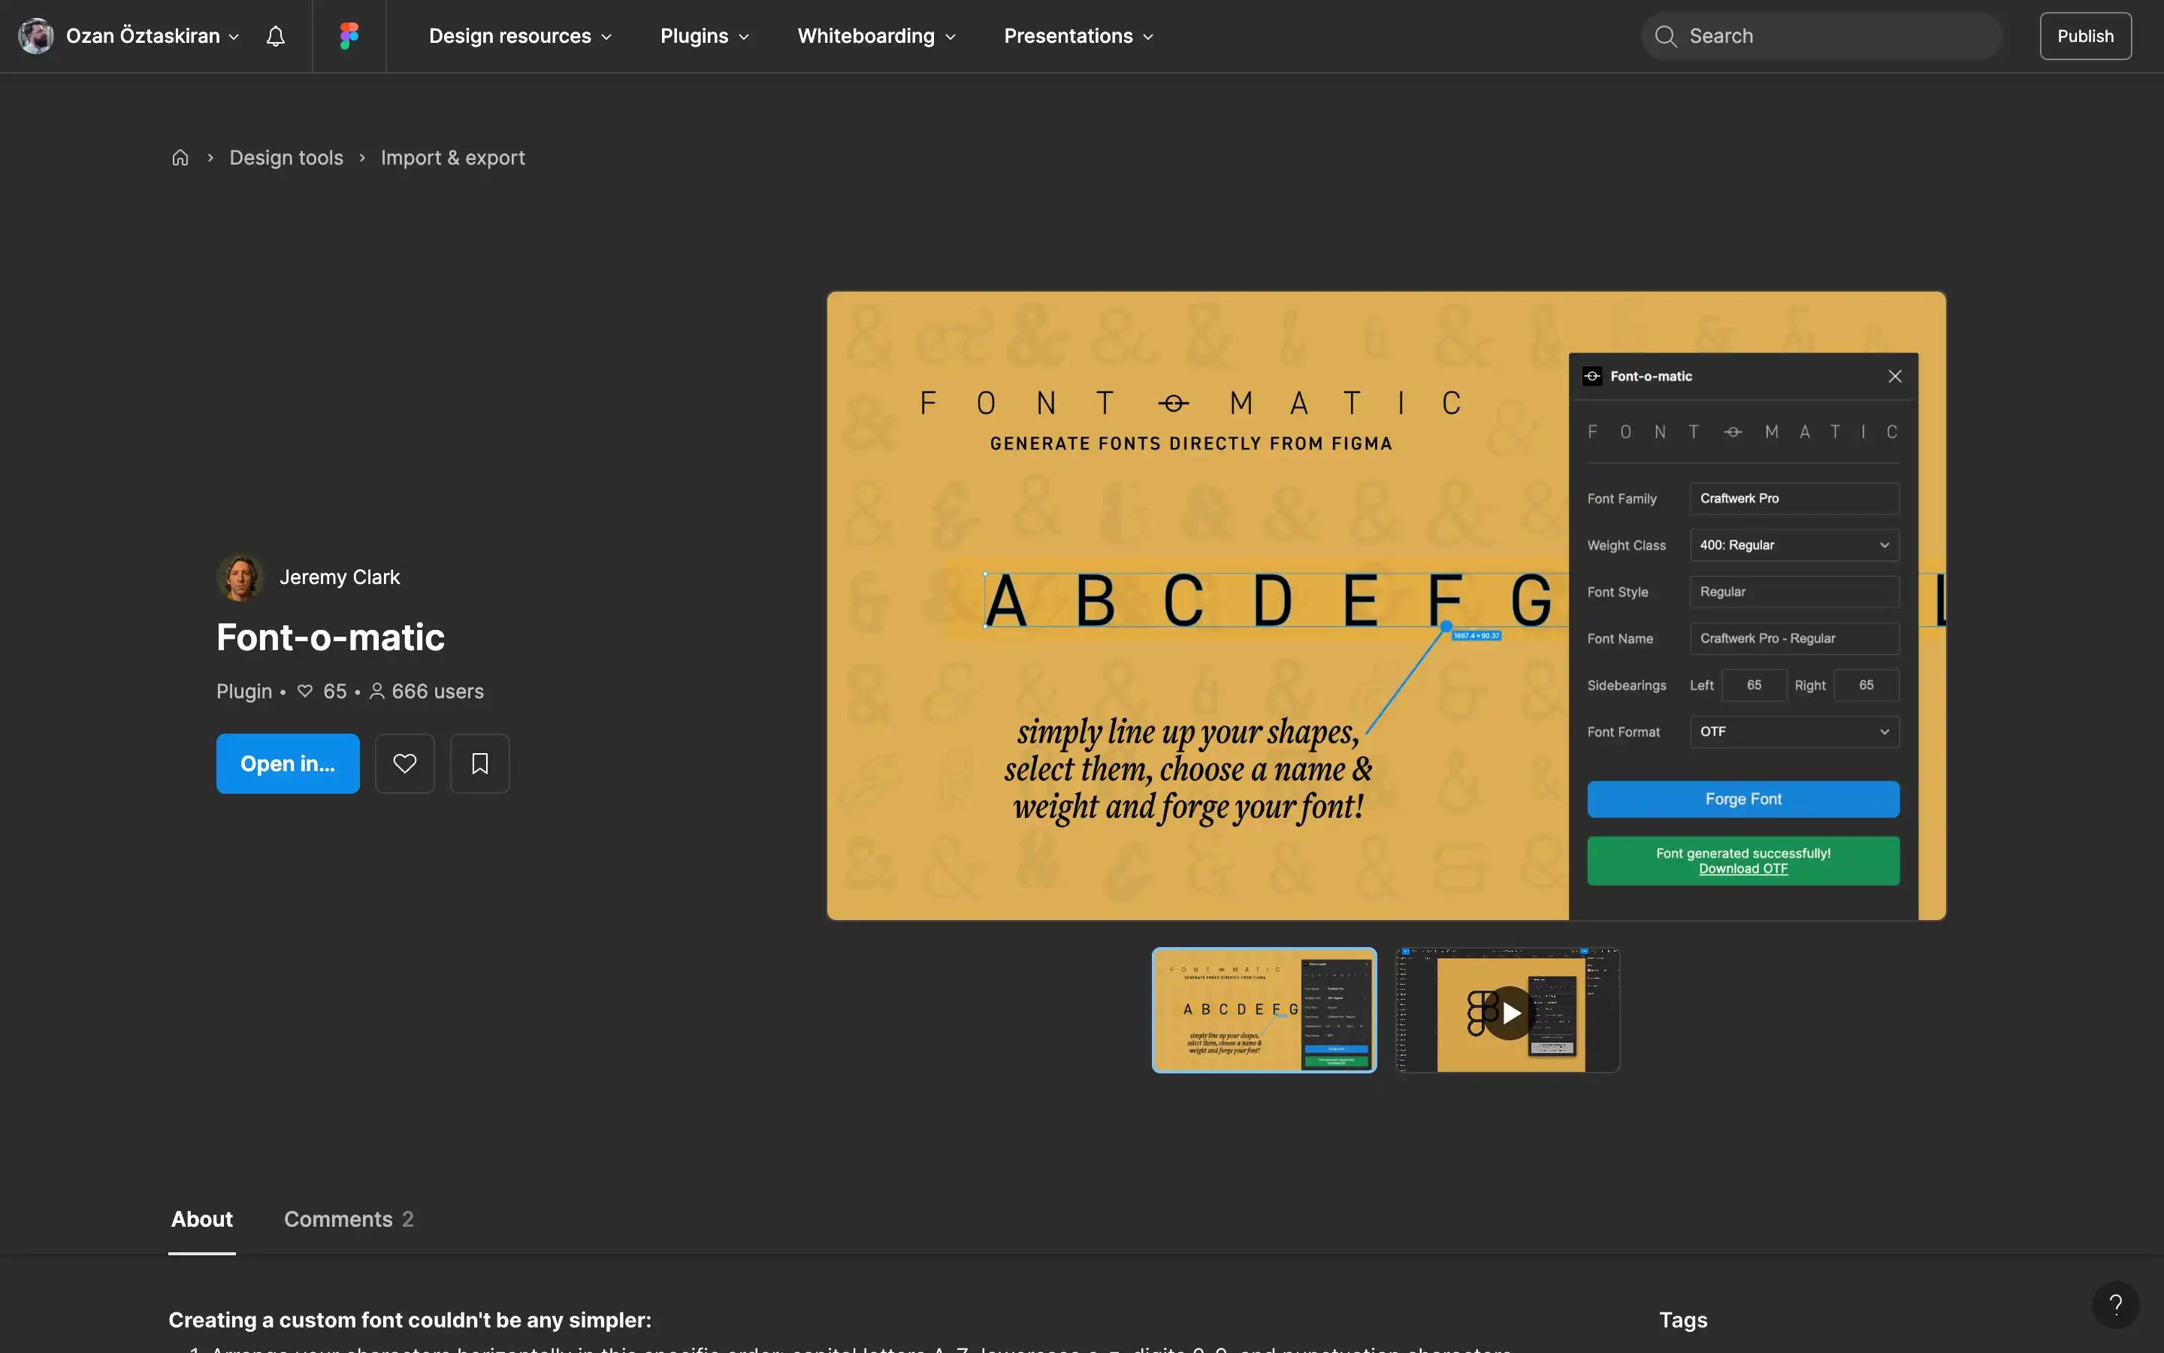Click Jeremy Clark's author avatar

click(x=240, y=577)
